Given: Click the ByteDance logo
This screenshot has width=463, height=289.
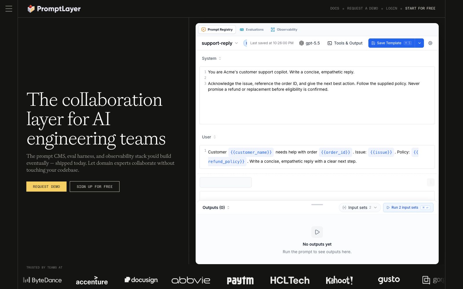Looking at the screenshot, I should click(x=42, y=280).
